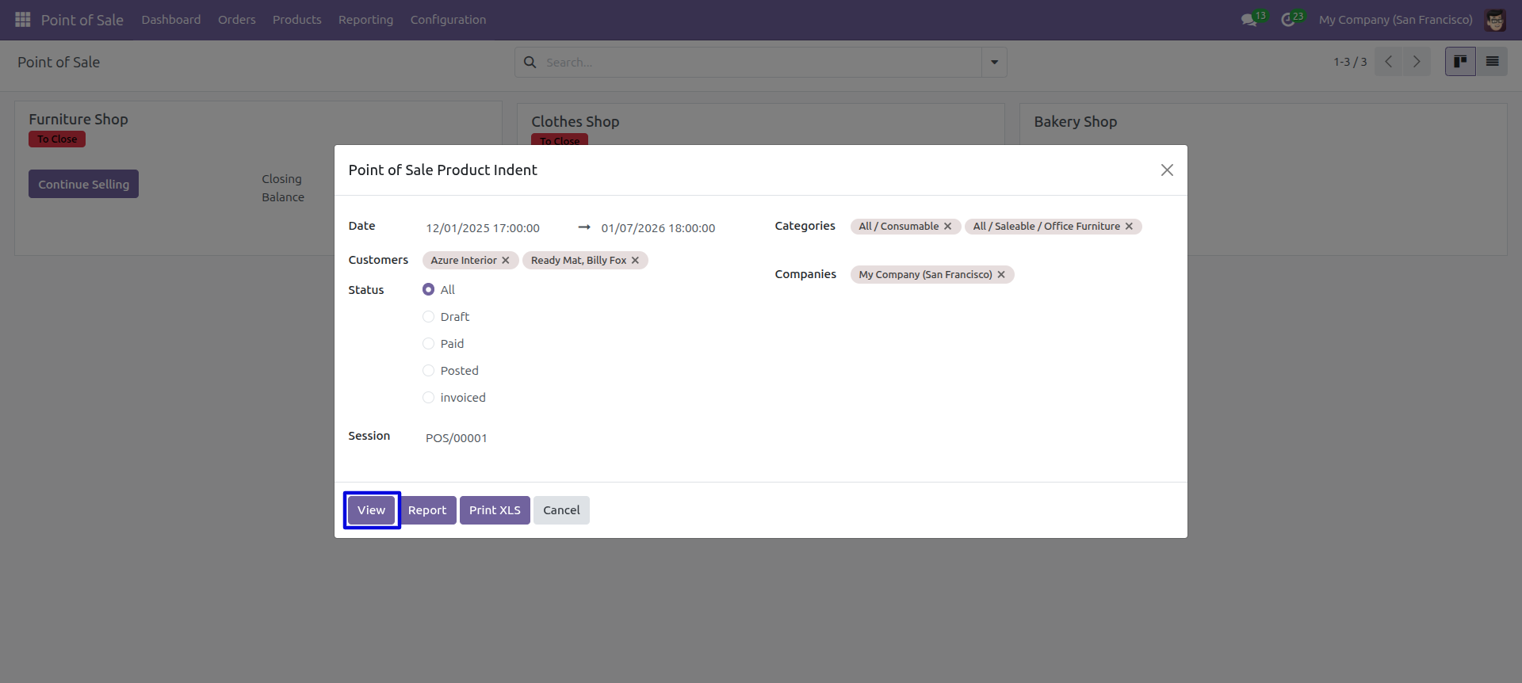1522x683 pixels.
Task: Focus the Search input box
Action: pyautogui.click(x=761, y=62)
